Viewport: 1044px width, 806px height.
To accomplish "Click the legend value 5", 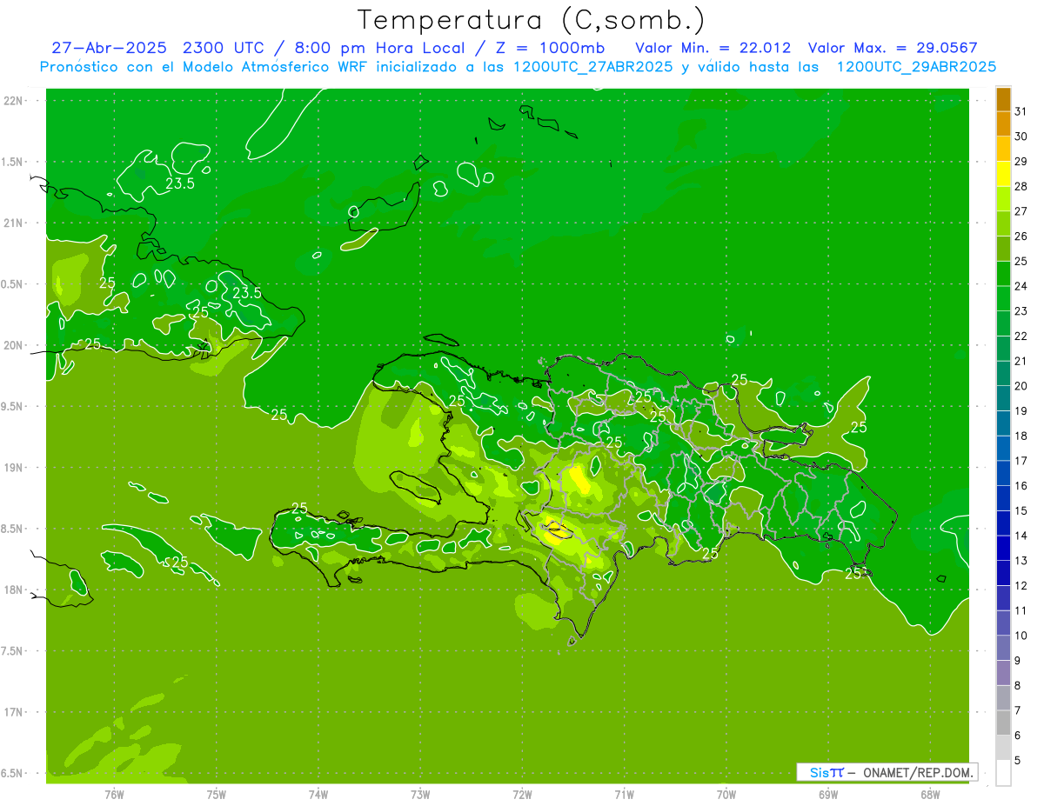I will coord(1018,760).
